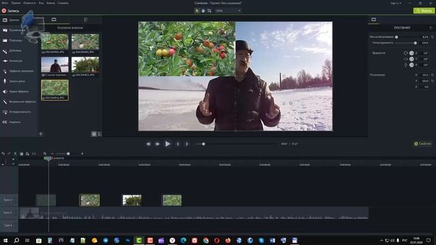Image resolution: width=436 pixels, height=245 pixels.
Task: Open the Правка menu
Action: pyautogui.click(x=16, y=3)
